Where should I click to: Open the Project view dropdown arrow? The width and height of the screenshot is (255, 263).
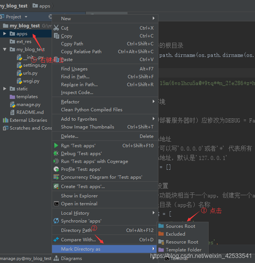[x=26, y=17]
